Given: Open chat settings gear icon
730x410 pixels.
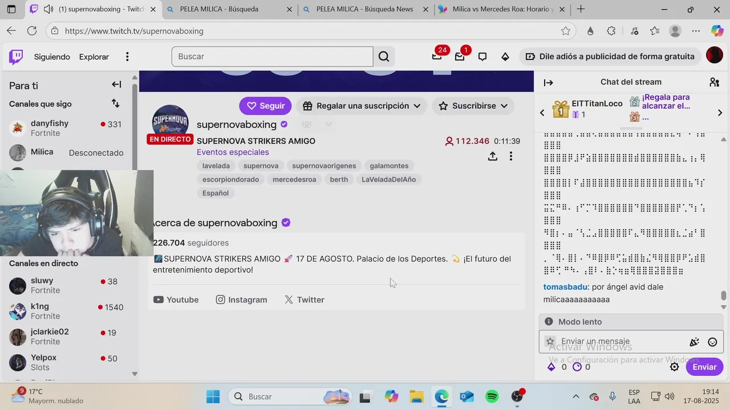Looking at the screenshot, I should (x=675, y=367).
